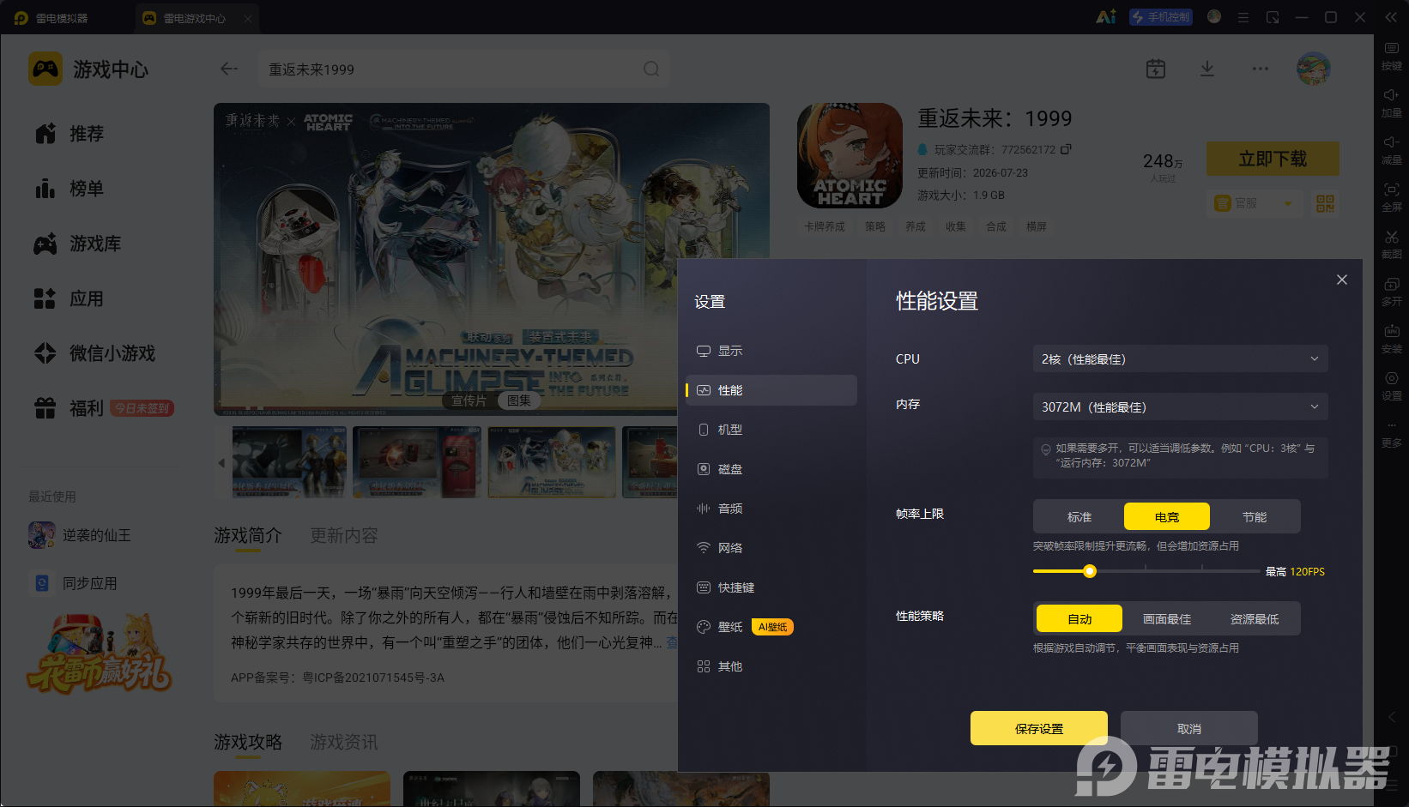Select 电竞 frame rate limit
This screenshot has width=1409, height=807.
click(1167, 517)
